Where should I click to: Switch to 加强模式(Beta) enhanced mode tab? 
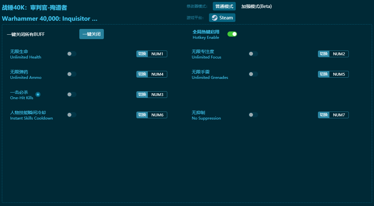coord(256,6)
